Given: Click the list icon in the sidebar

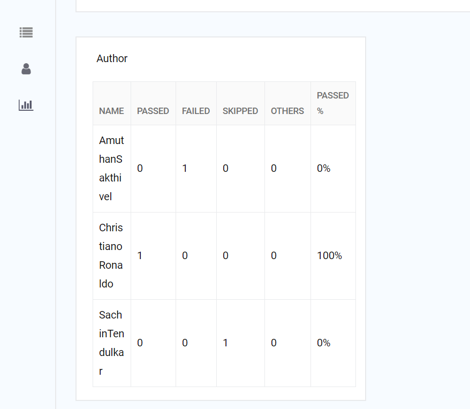Looking at the screenshot, I should (26, 33).
